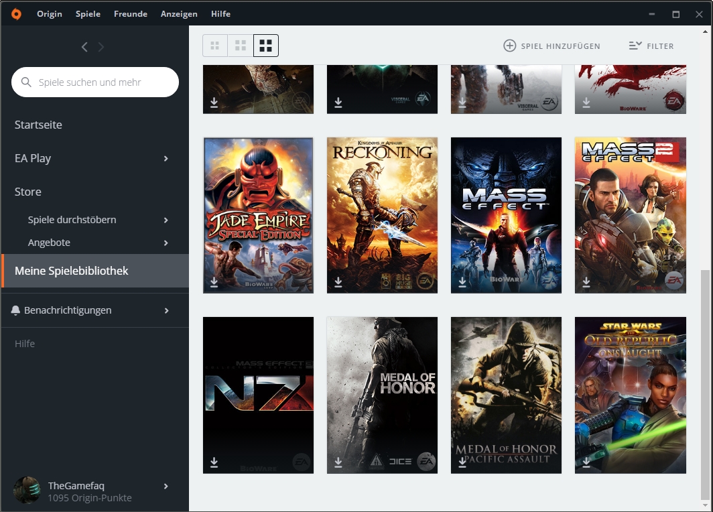Go forward with the right arrow

click(x=101, y=47)
